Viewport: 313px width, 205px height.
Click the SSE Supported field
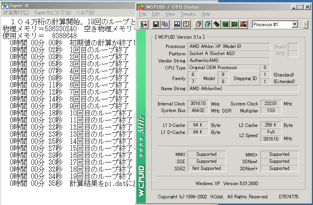coord(206,161)
